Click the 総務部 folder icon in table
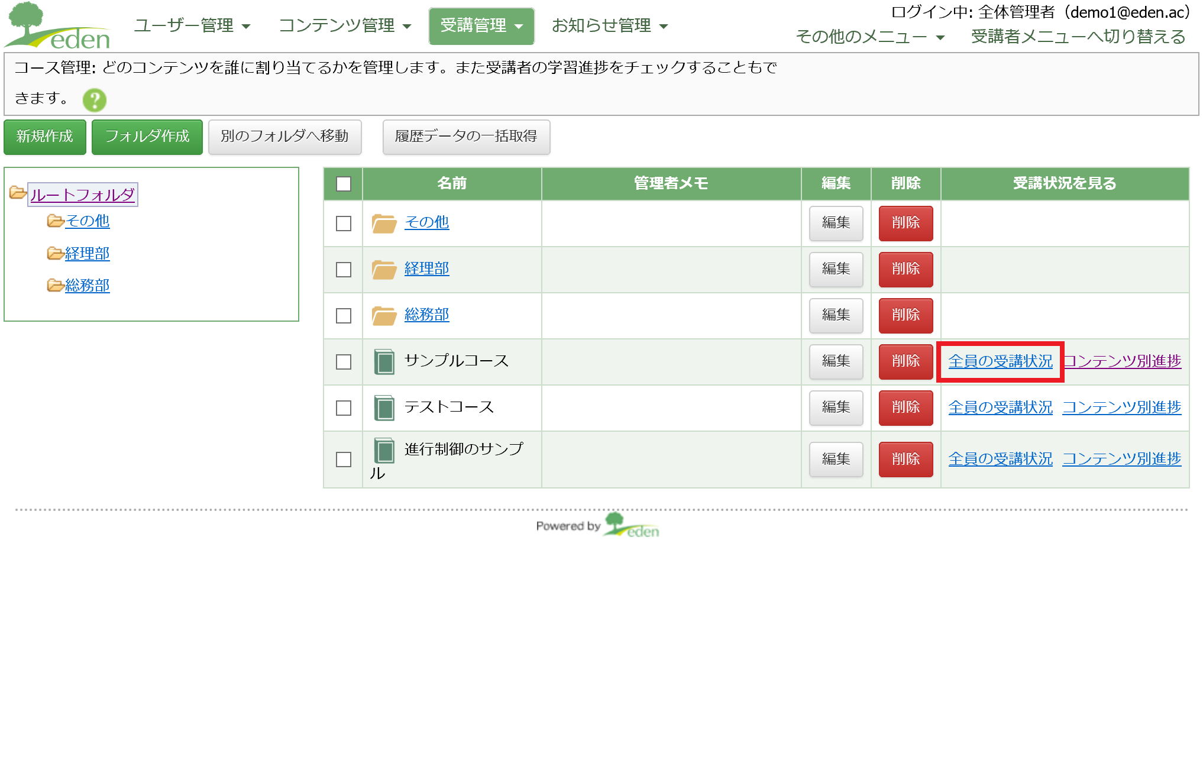Viewport: 1203px width, 757px height. coord(384,315)
